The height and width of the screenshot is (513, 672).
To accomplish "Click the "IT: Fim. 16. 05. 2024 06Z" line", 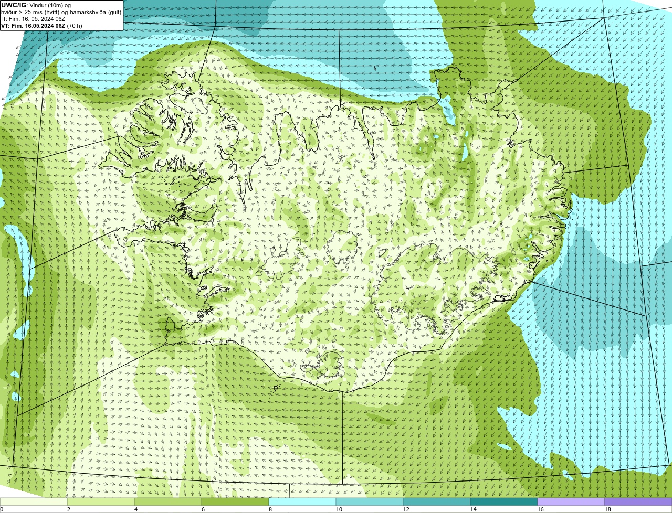I will (x=33, y=19).
